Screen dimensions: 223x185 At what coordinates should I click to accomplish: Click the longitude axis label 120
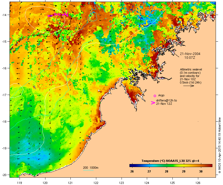(45, 183)
